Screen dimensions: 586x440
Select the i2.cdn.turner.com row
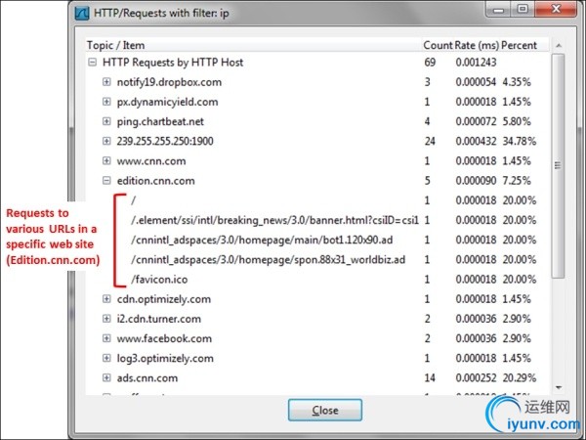point(317,319)
